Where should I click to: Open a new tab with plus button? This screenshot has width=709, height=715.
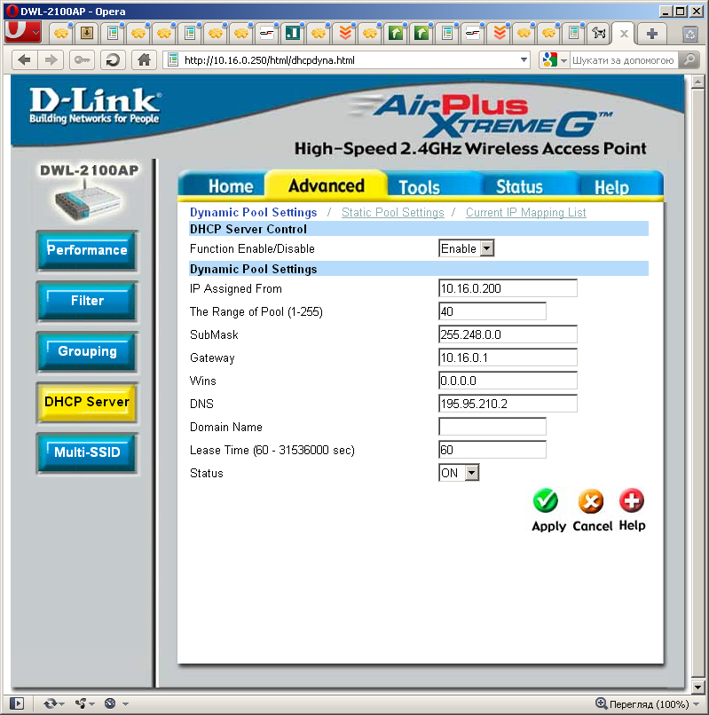(x=652, y=34)
